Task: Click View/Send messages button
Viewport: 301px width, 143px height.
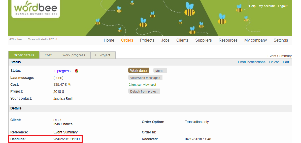Action: click(145, 78)
